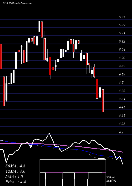Click the 5.37 price axis label

122,17
